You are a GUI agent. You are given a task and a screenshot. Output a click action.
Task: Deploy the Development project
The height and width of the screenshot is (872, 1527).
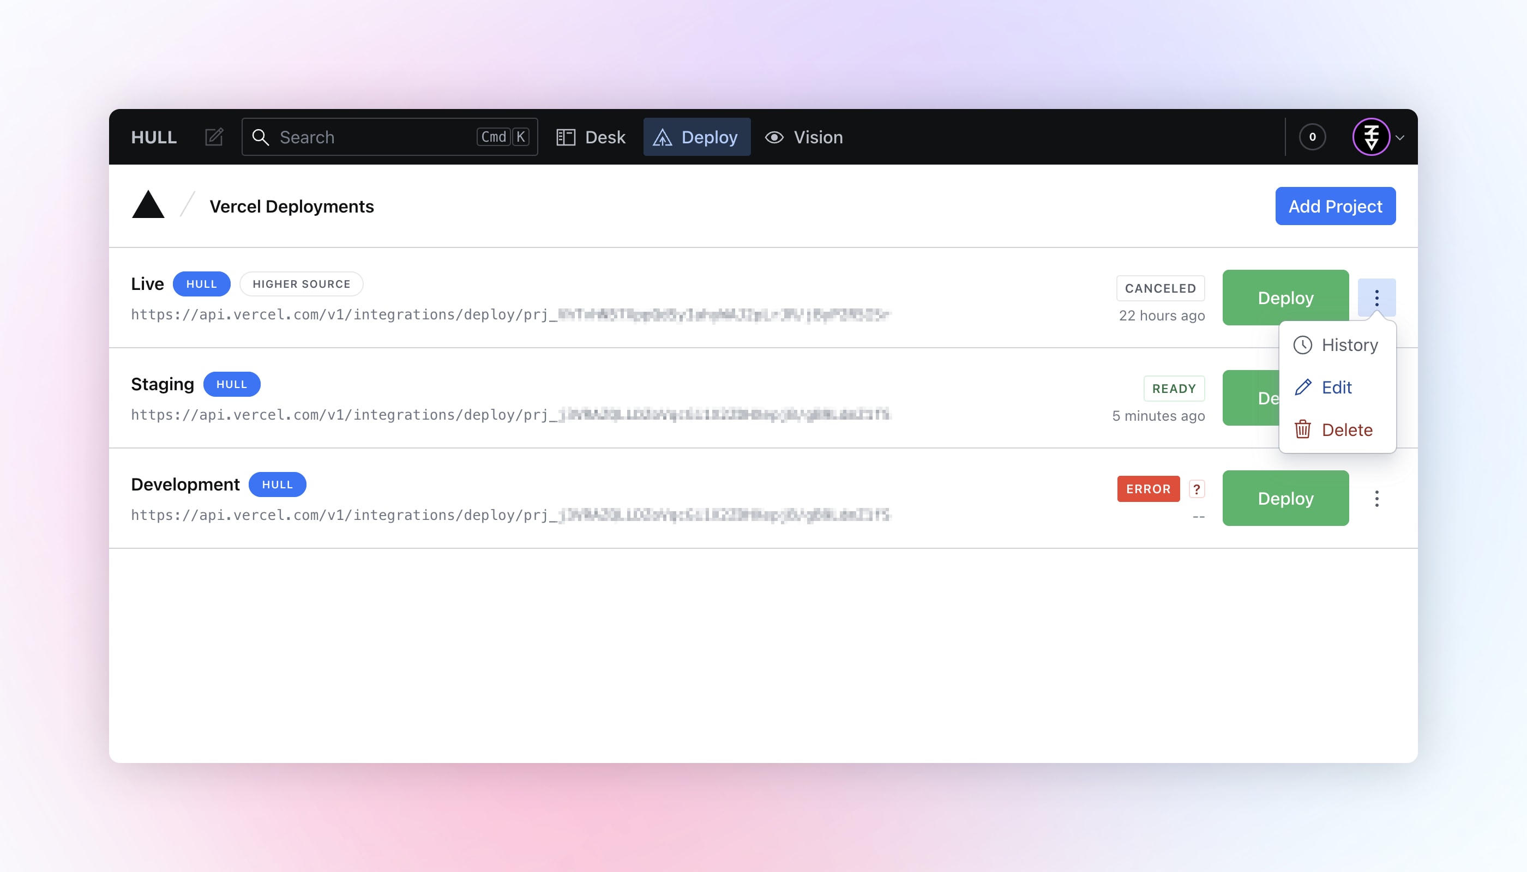point(1285,498)
